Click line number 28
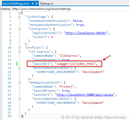Viewport: 129px width, 120px height. pos(9,116)
